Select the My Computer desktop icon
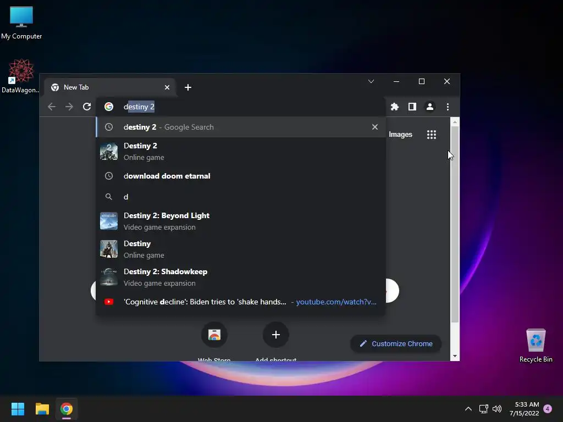The width and height of the screenshot is (563, 422). 21,23
